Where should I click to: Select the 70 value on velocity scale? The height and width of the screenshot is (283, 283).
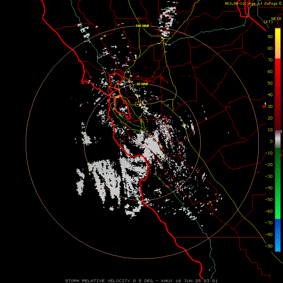[x=270, y=60]
